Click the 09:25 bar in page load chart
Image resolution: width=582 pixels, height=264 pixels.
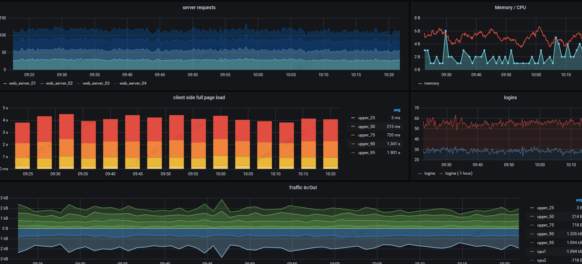coord(22,146)
